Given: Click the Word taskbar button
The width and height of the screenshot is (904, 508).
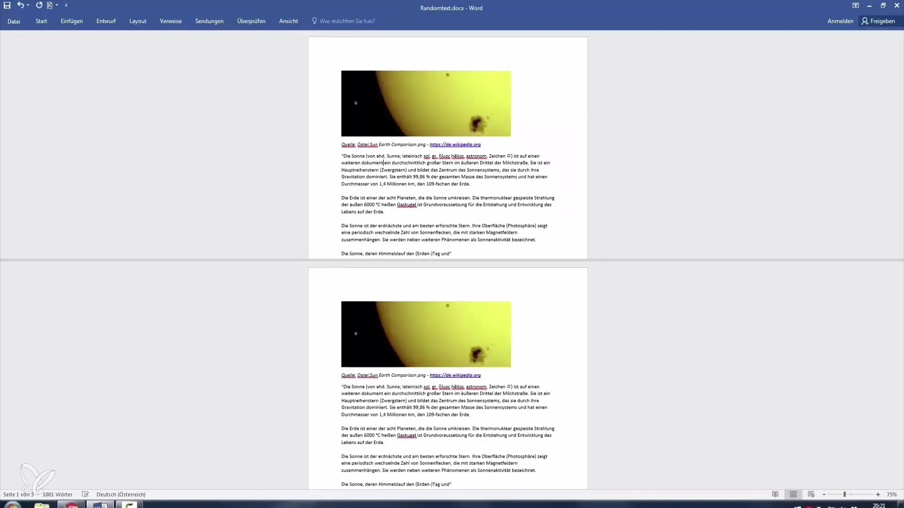Looking at the screenshot, I should 100,505.
